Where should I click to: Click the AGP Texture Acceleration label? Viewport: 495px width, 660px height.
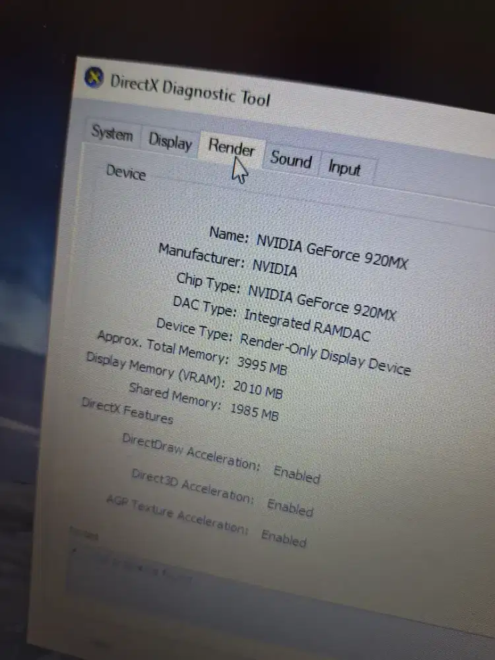(x=178, y=514)
